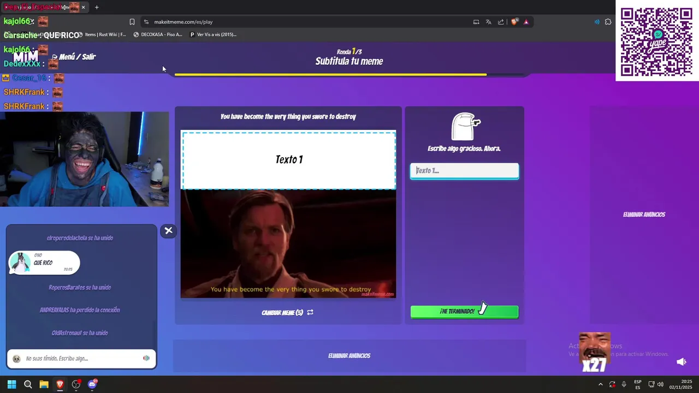Bookmark this page with the bookmark icon
The image size is (699, 393).
click(x=132, y=22)
